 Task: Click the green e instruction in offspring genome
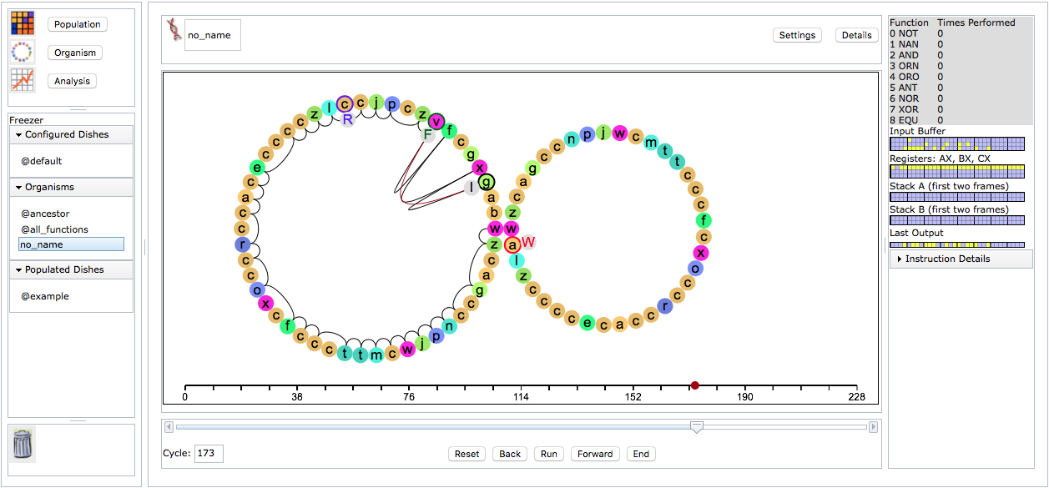click(x=588, y=323)
